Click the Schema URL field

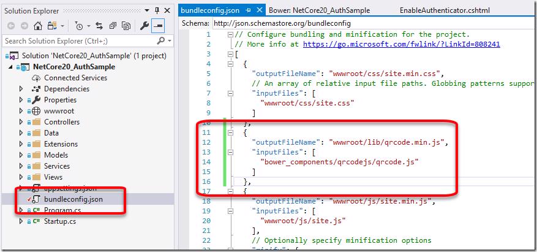click(x=374, y=23)
